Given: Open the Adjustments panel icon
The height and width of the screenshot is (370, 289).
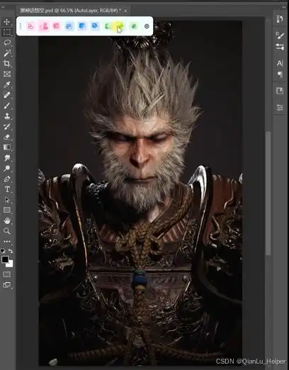Looking at the screenshot, I should pos(280,108).
